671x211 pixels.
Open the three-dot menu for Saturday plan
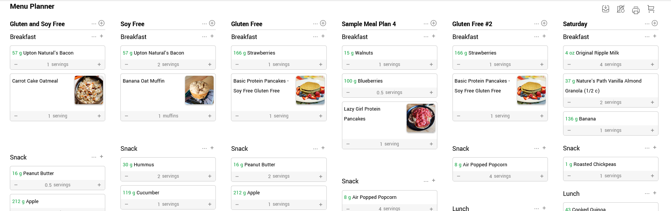(647, 23)
